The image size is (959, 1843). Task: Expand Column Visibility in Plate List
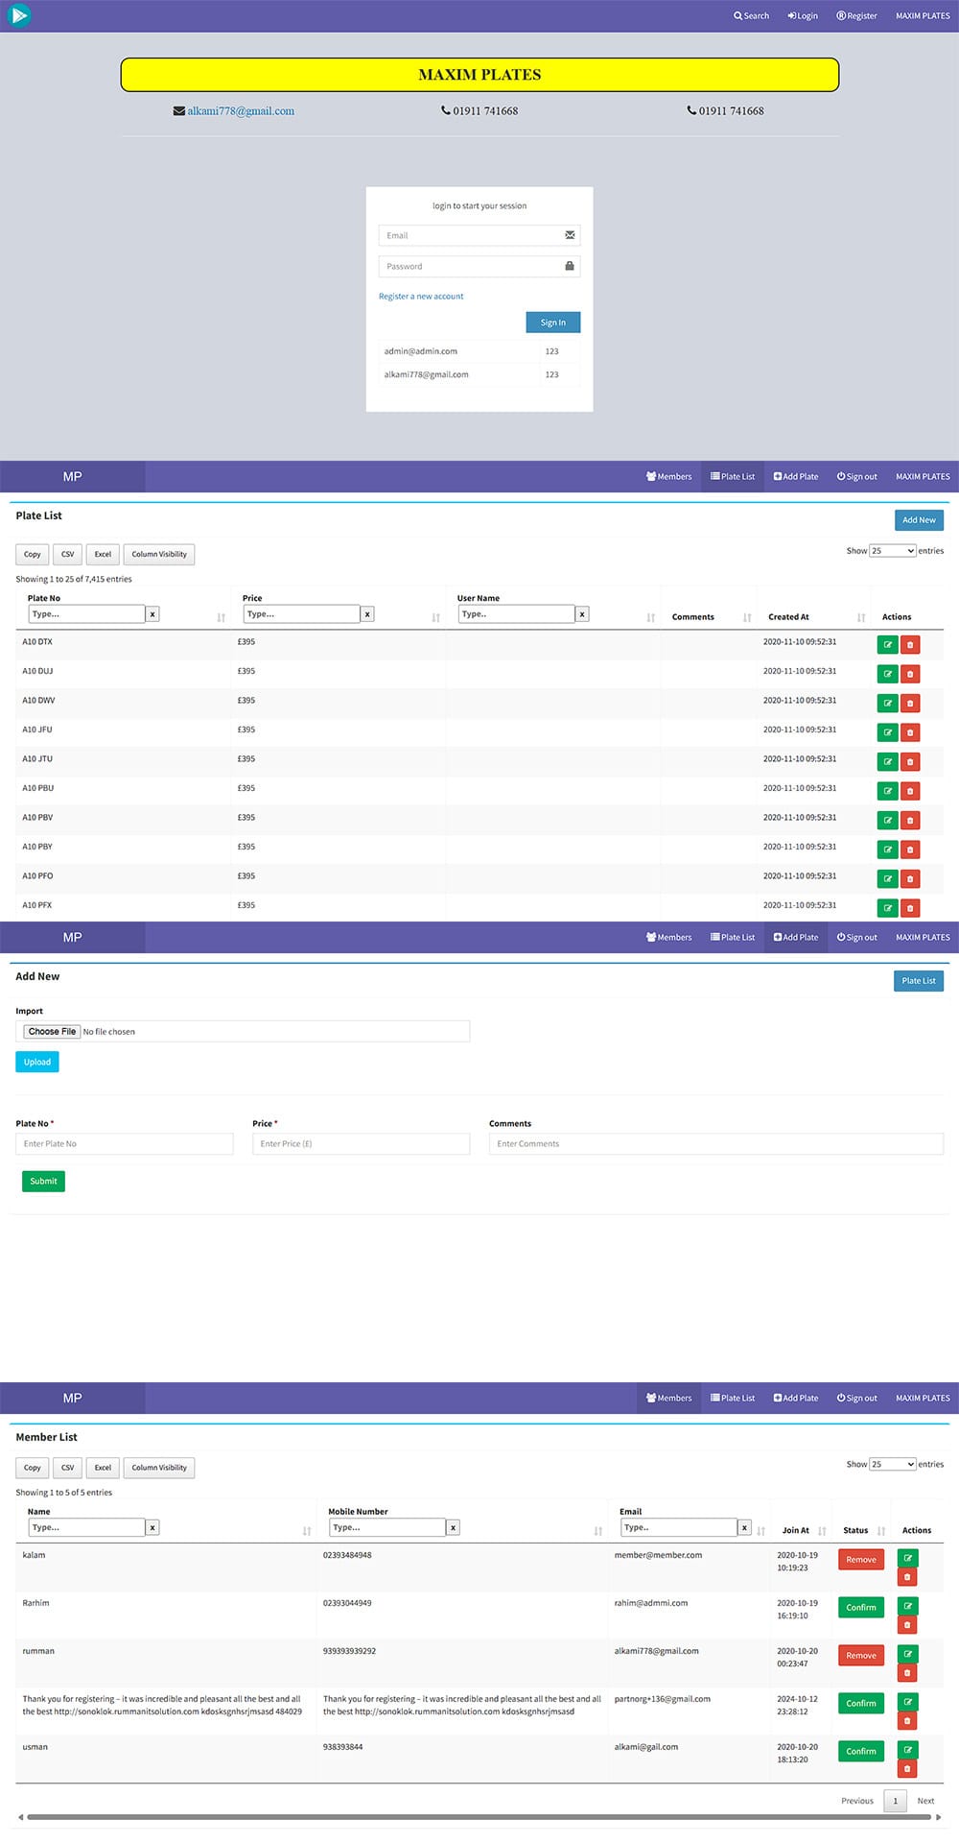(x=159, y=555)
